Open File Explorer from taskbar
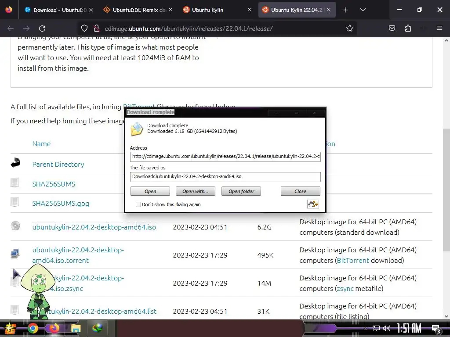 coord(76,328)
